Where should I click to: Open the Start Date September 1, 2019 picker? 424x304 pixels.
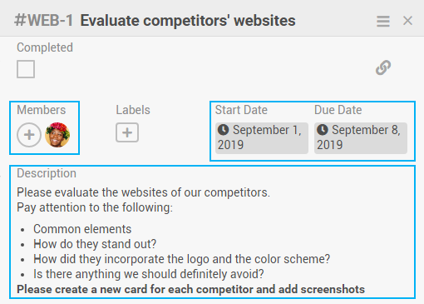[262, 138]
